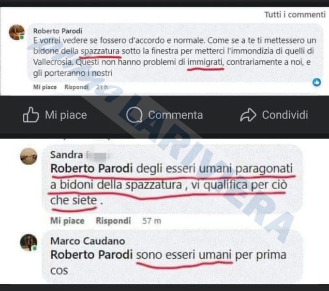Image resolution: width=329 pixels, height=291 pixels.
Task: Like Sandra's comment via Mi piace
Action: tap(67, 221)
